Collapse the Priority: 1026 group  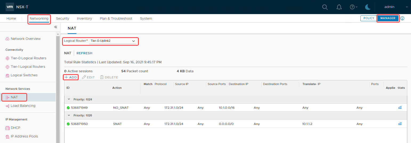click(x=69, y=115)
